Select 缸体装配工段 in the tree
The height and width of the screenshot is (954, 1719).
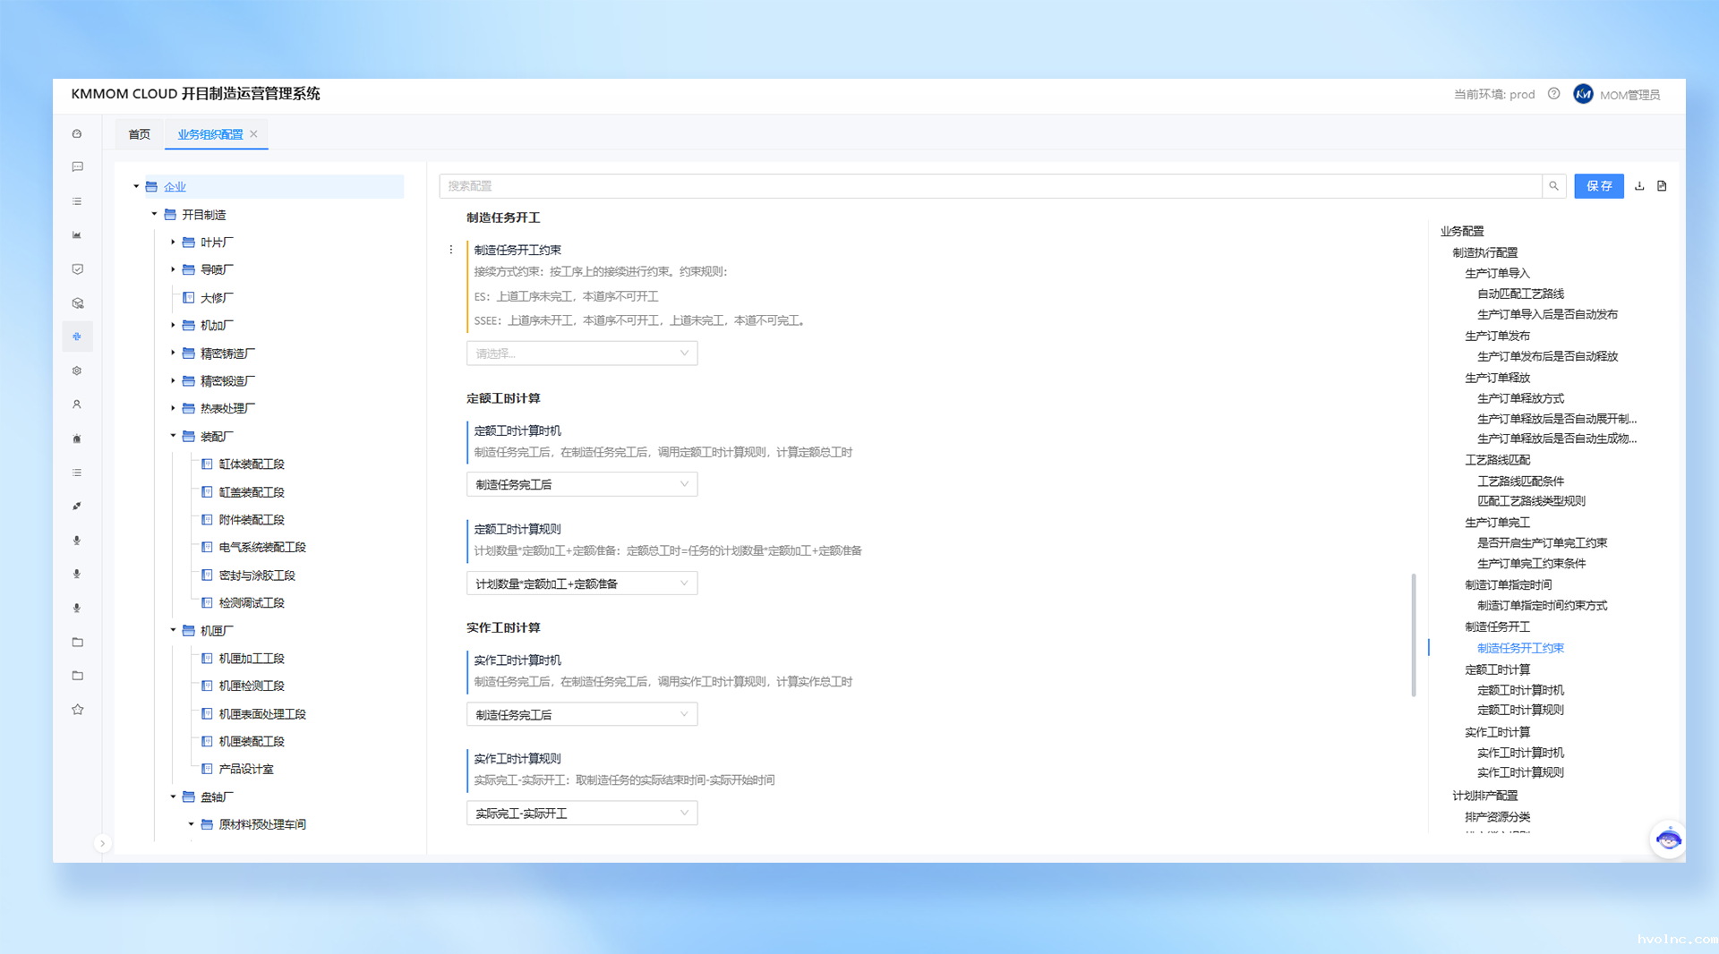(252, 464)
